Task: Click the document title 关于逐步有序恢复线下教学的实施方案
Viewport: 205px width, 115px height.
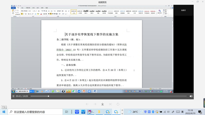Action: coord(92,34)
